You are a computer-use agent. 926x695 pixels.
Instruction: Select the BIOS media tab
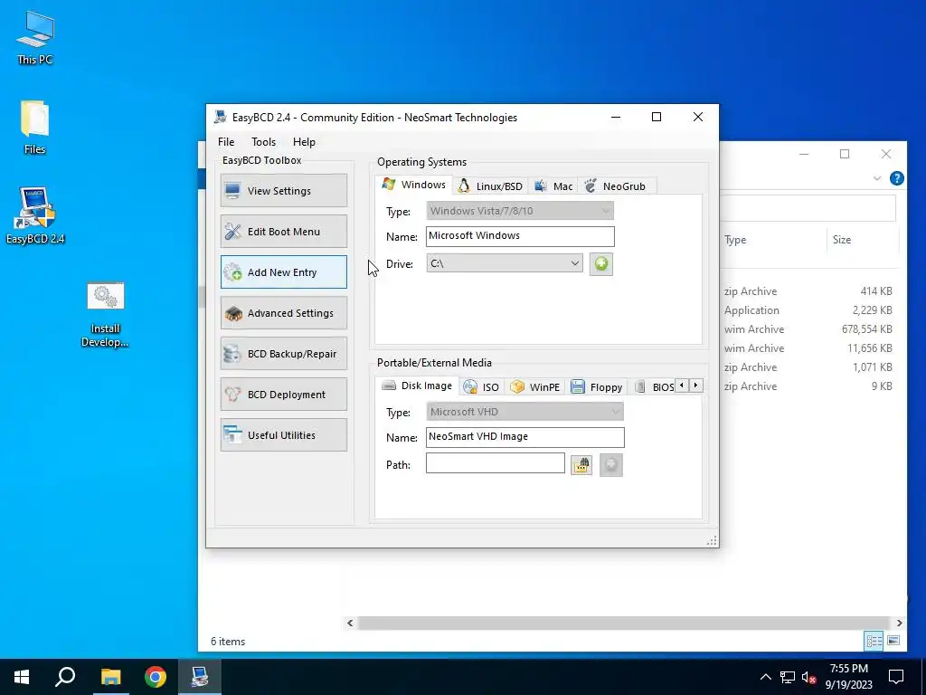pos(655,387)
